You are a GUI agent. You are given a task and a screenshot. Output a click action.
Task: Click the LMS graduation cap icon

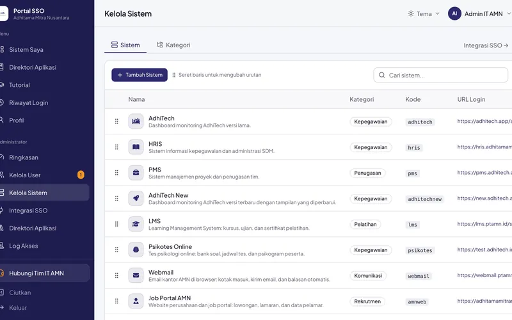pyautogui.click(x=136, y=224)
